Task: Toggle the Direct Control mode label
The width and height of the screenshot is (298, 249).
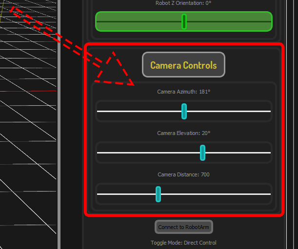Action: click(x=183, y=243)
